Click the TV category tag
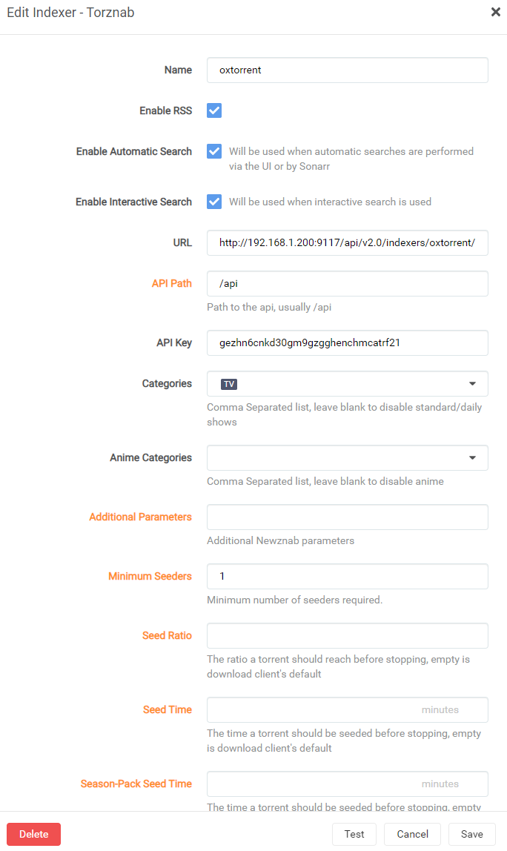The width and height of the screenshot is (507, 851). [x=229, y=384]
